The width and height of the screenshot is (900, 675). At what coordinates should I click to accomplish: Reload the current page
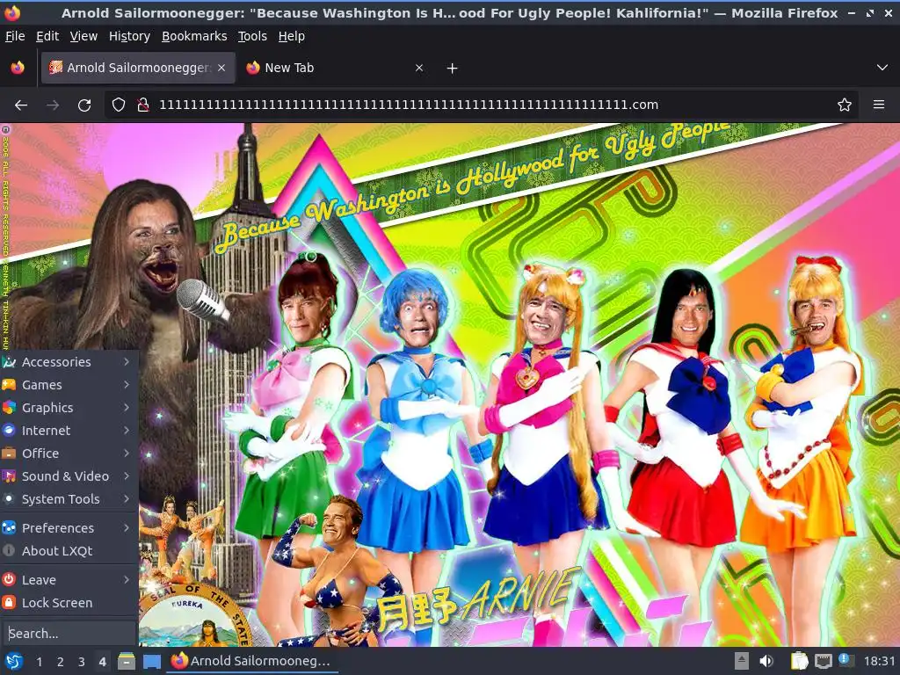84,105
